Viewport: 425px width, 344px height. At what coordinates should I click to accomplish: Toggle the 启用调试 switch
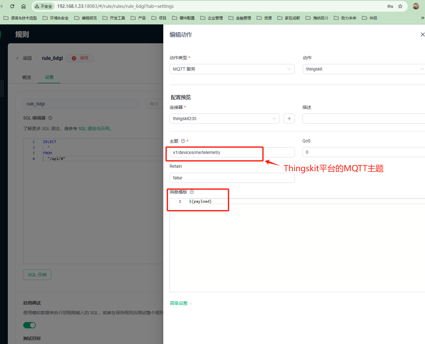(x=29, y=325)
